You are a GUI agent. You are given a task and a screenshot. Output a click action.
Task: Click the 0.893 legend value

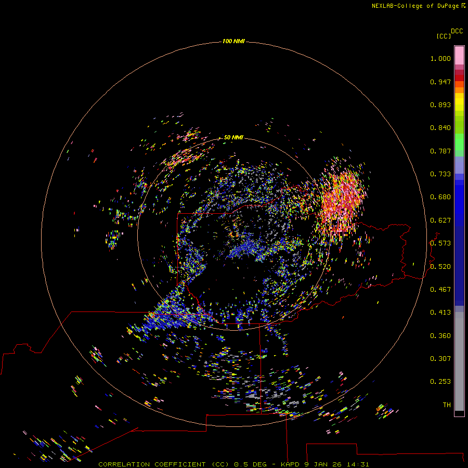pyautogui.click(x=440, y=105)
